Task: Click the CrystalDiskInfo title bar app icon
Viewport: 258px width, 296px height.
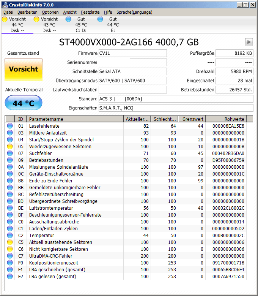Action: tap(5, 5)
